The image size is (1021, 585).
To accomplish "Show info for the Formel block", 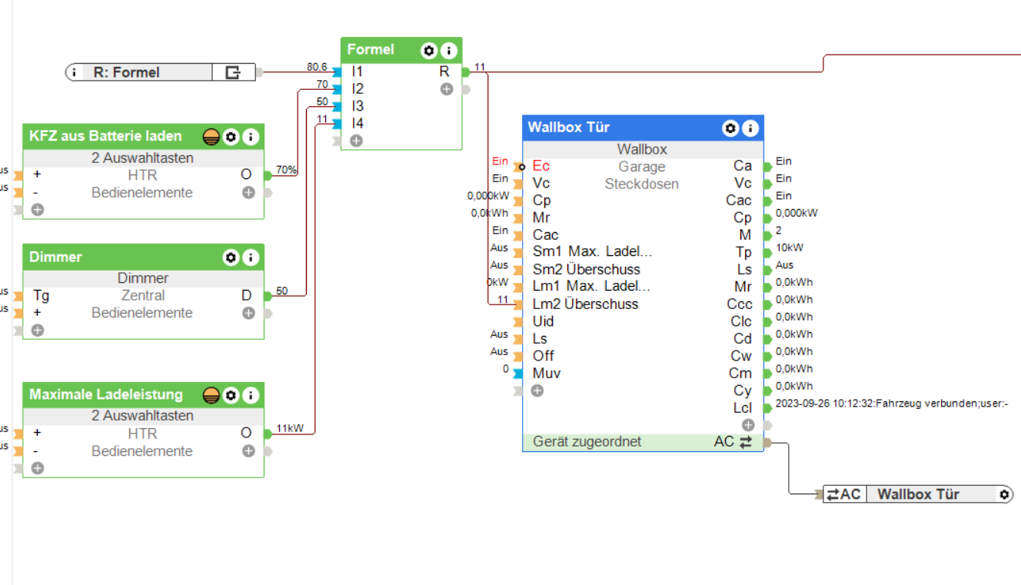I will (x=449, y=51).
